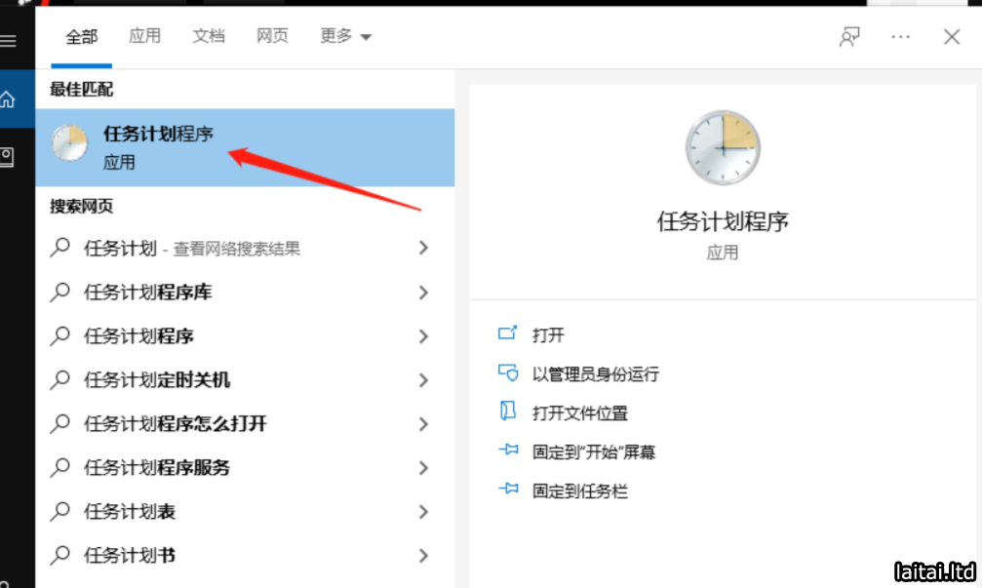Click the large 任务计划程序 clock icon
This screenshot has height=588, width=982.
722,148
